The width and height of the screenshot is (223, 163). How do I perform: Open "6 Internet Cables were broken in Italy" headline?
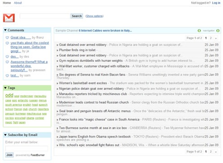(x=105, y=31)
